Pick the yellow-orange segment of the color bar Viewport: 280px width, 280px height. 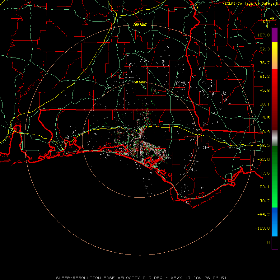pos(275,55)
